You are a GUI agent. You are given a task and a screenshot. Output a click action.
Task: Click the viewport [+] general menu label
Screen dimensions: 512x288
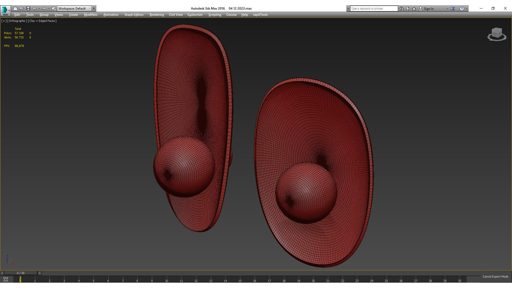[x=4, y=21]
